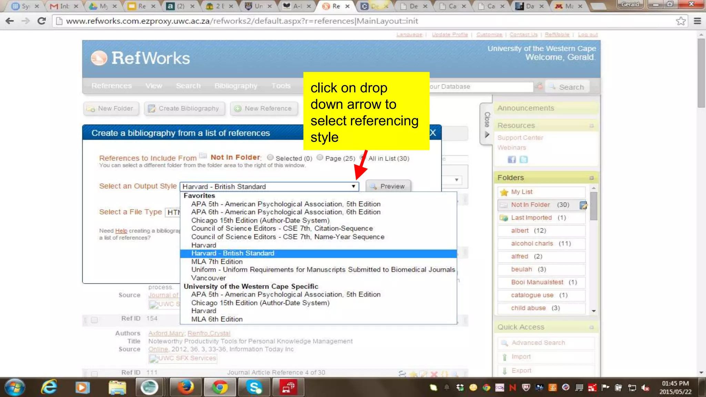The image size is (706, 397).
Task: Reload the page with refresh icon
Action: tap(42, 21)
